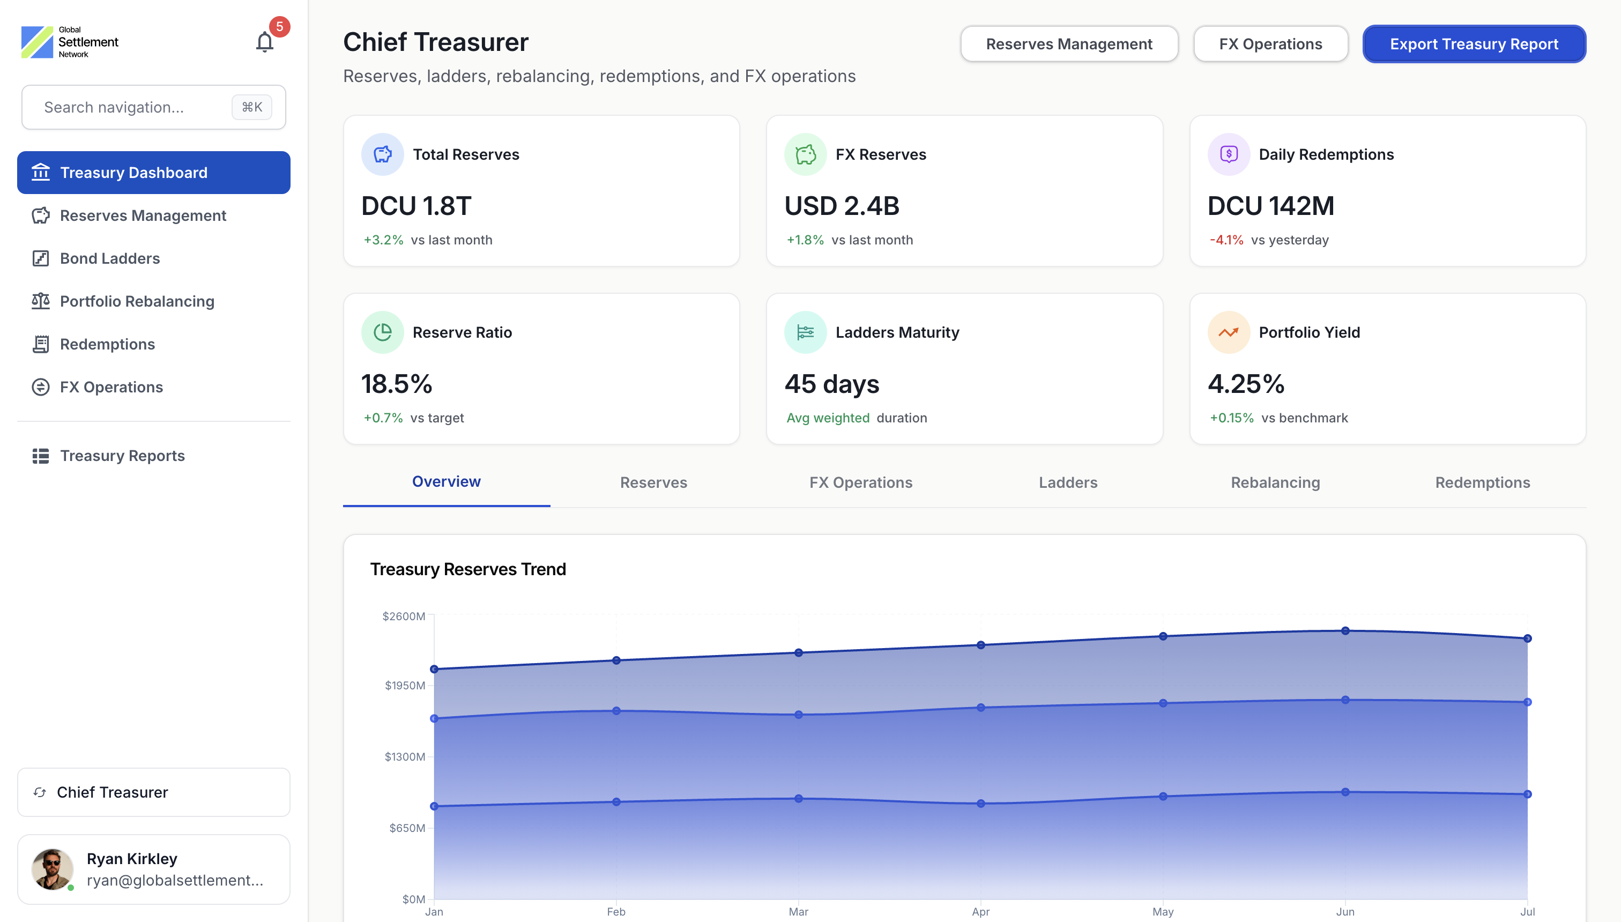Screen dimensions: 1621x922
Task: Select the Rebalancing tab
Action: [1275, 482]
